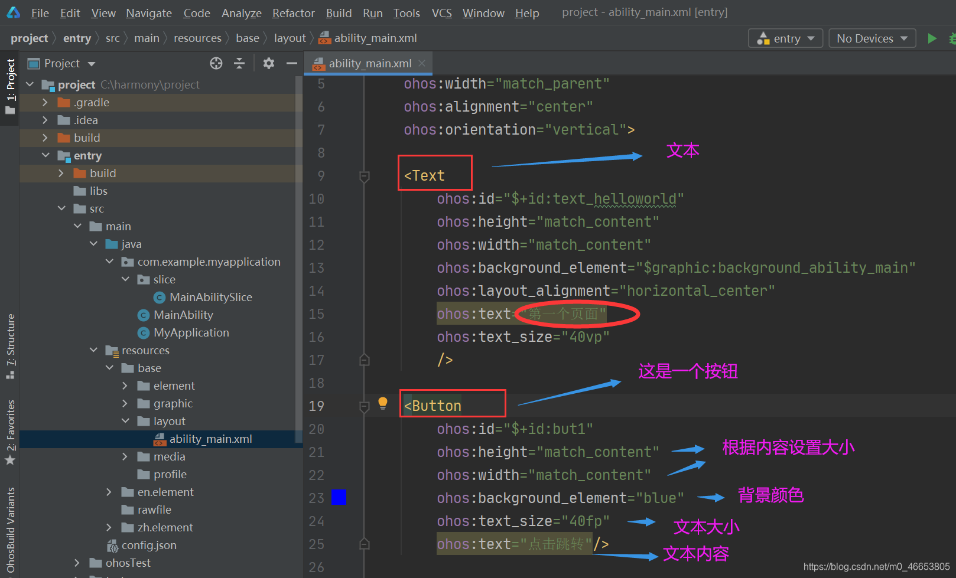Click line number 13 in gutter
Screen dimensions: 956x578
(x=317, y=268)
